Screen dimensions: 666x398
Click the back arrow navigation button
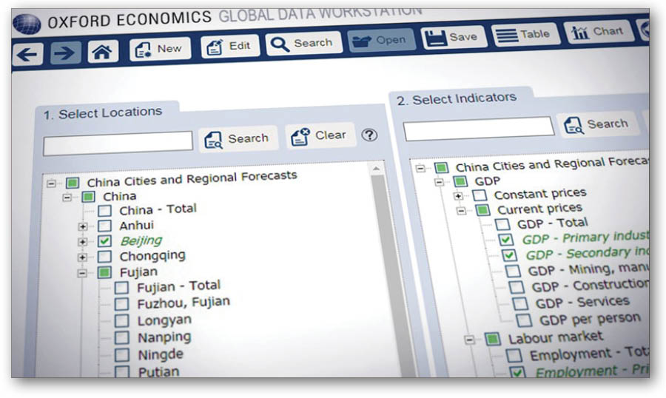click(27, 54)
